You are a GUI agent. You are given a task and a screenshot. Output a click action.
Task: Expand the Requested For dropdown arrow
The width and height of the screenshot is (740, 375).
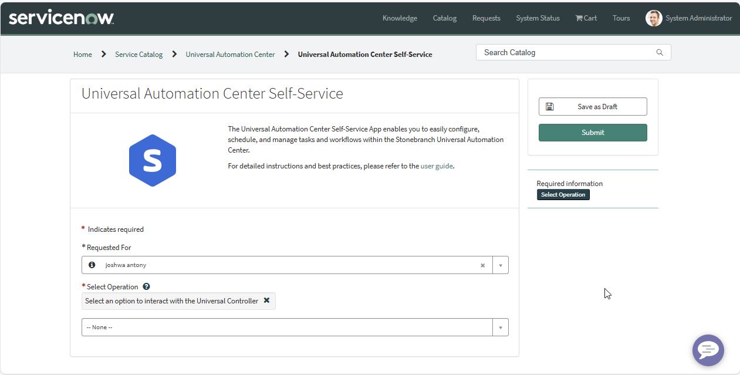tap(501, 265)
